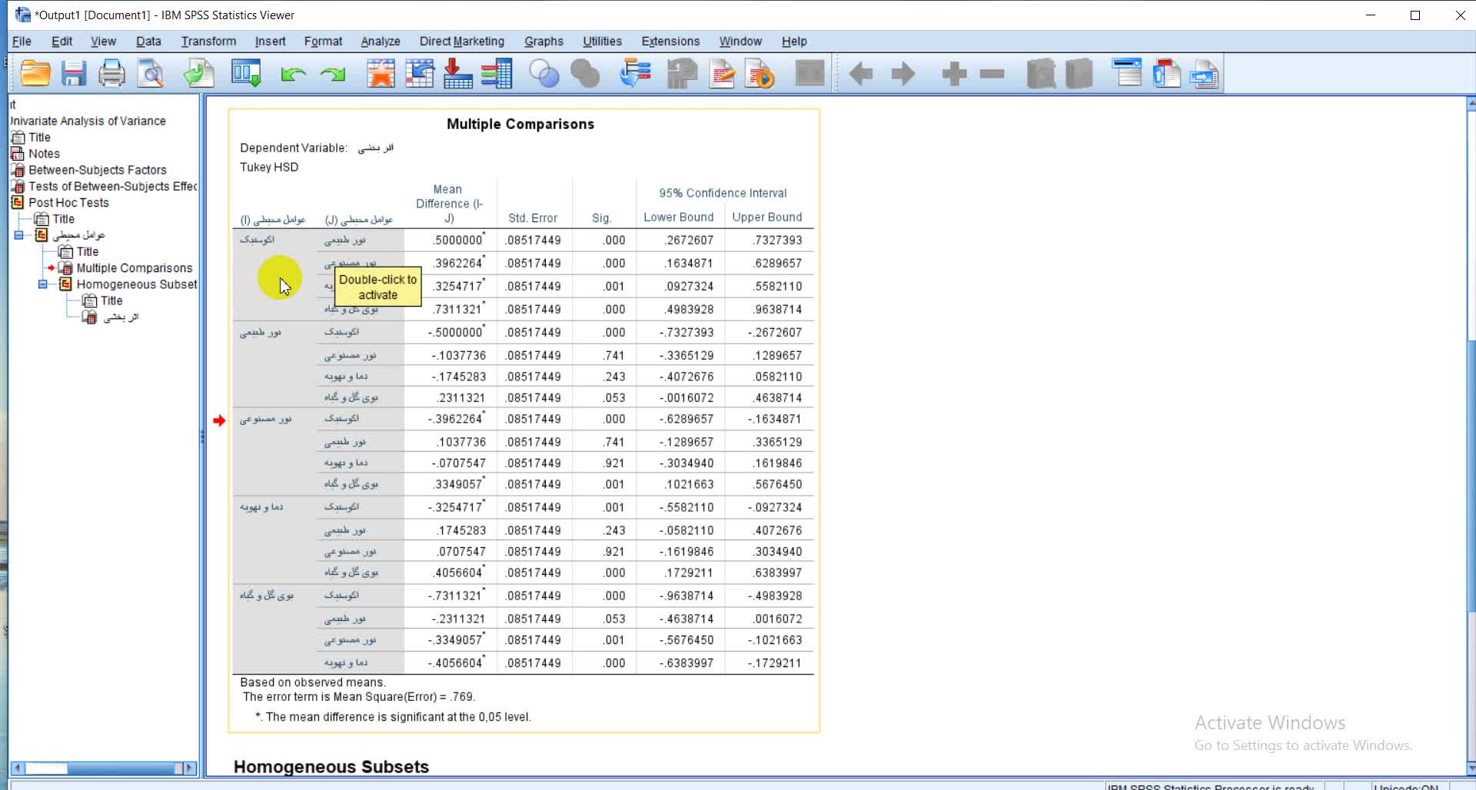Screen dimensions: 1476x790
Task: Click the Demote right arrow icon
Action: 903,75
